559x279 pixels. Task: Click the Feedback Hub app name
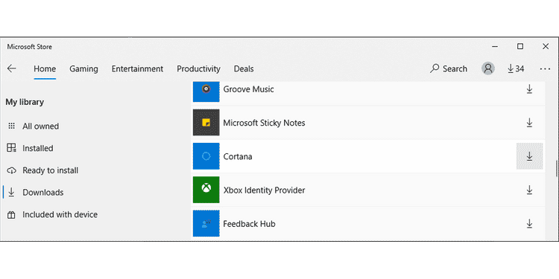[x=249, y=224]
